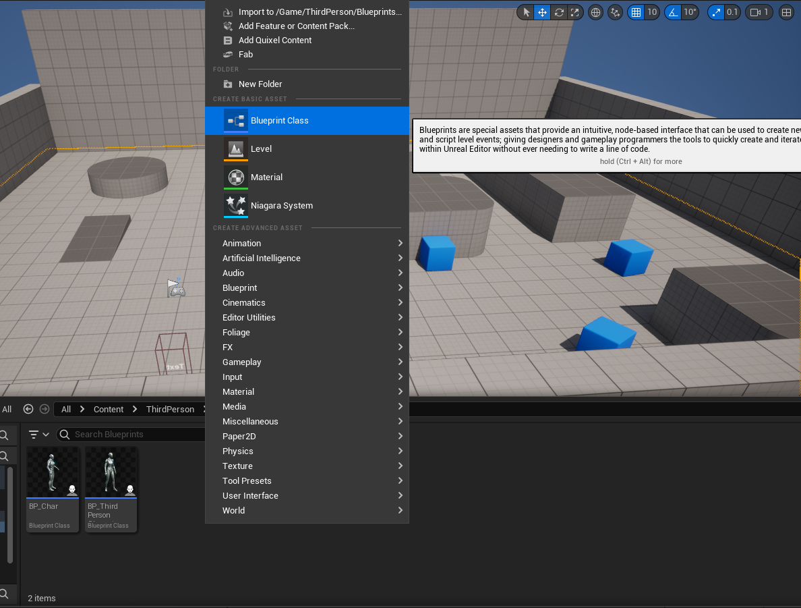Choose the Scale objects tool

(574, 12)
